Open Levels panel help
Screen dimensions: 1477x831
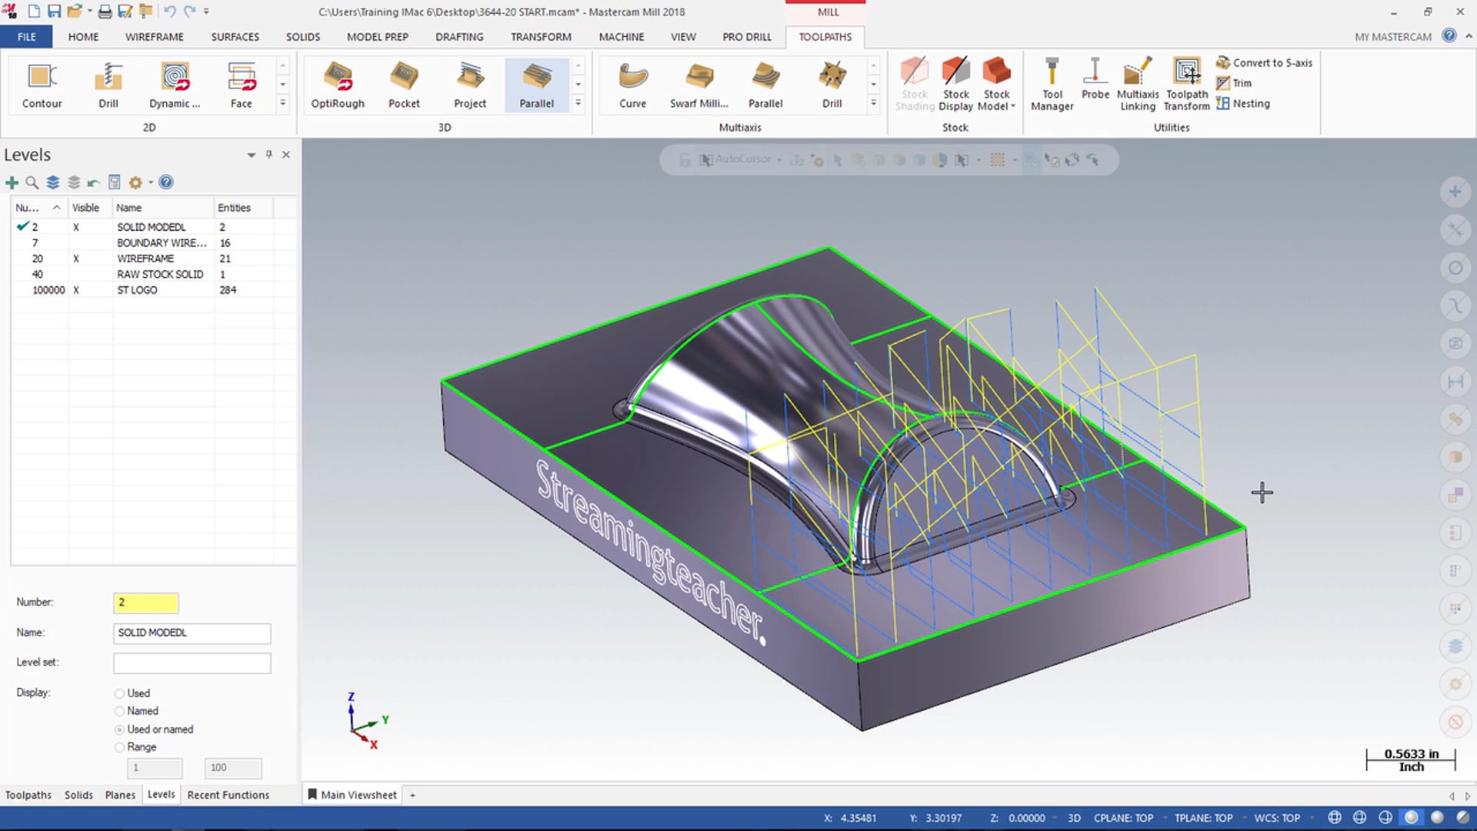click(x=166, y=182)
